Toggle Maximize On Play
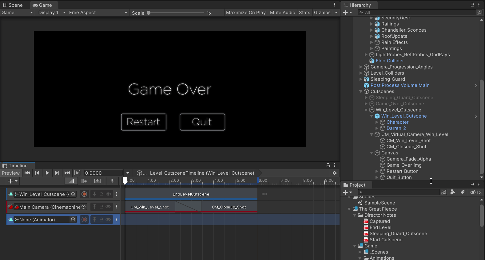 tap(246, 13)
